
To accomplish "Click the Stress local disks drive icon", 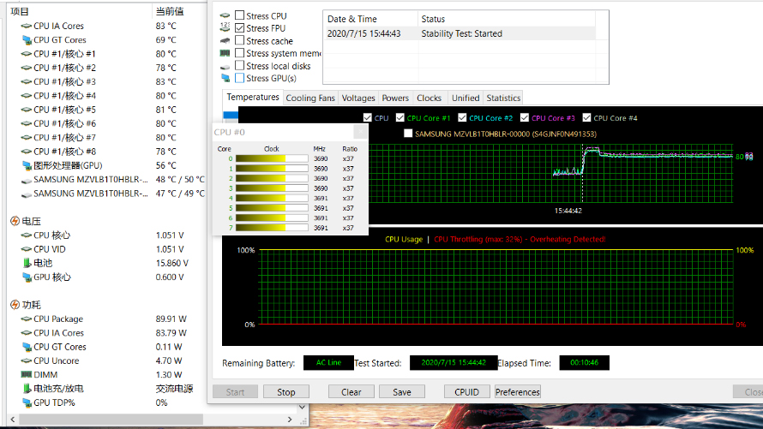I will (x=225, y=67).
